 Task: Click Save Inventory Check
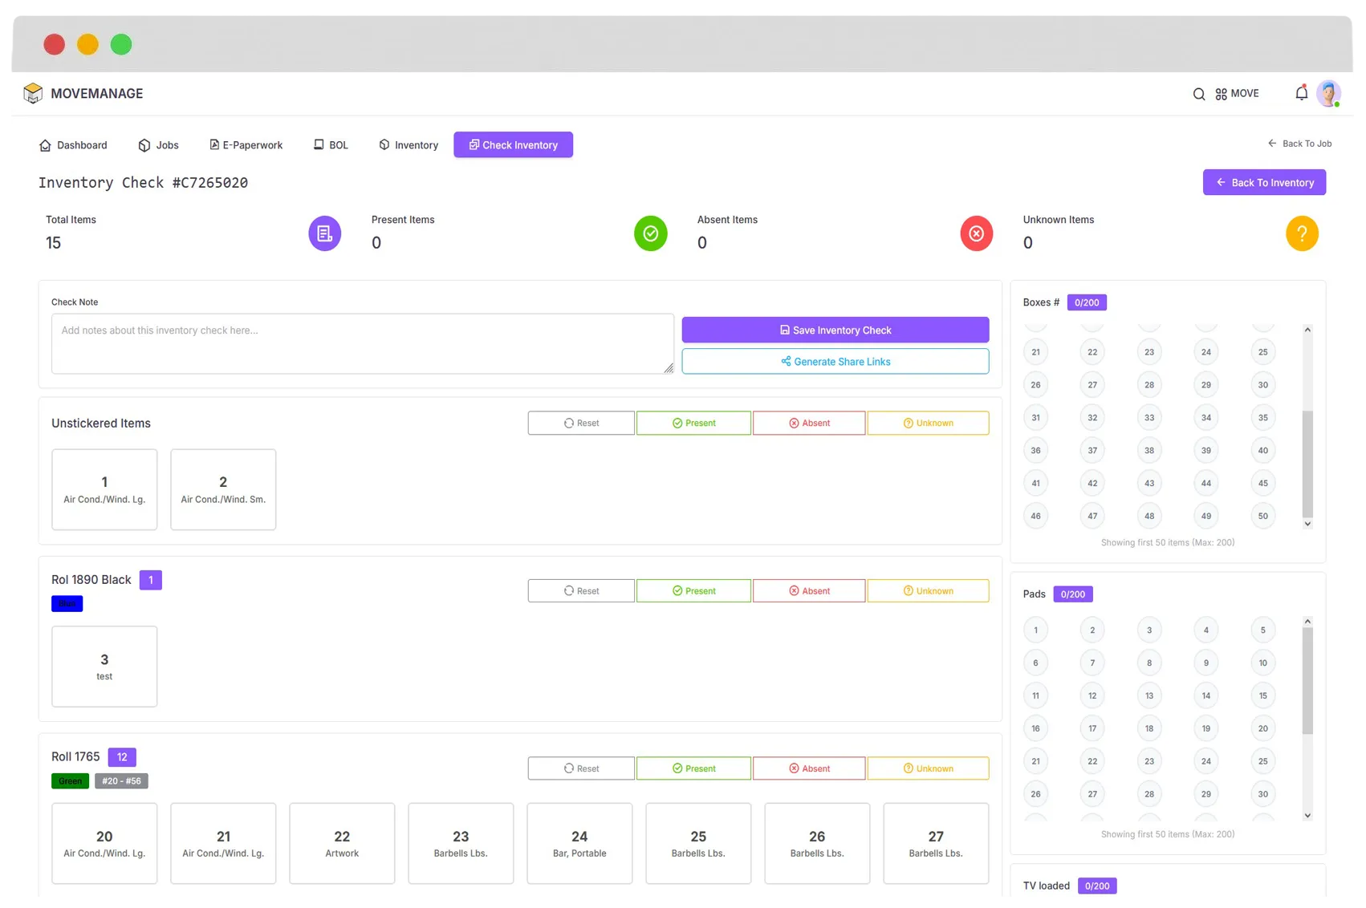coord(835,330)
